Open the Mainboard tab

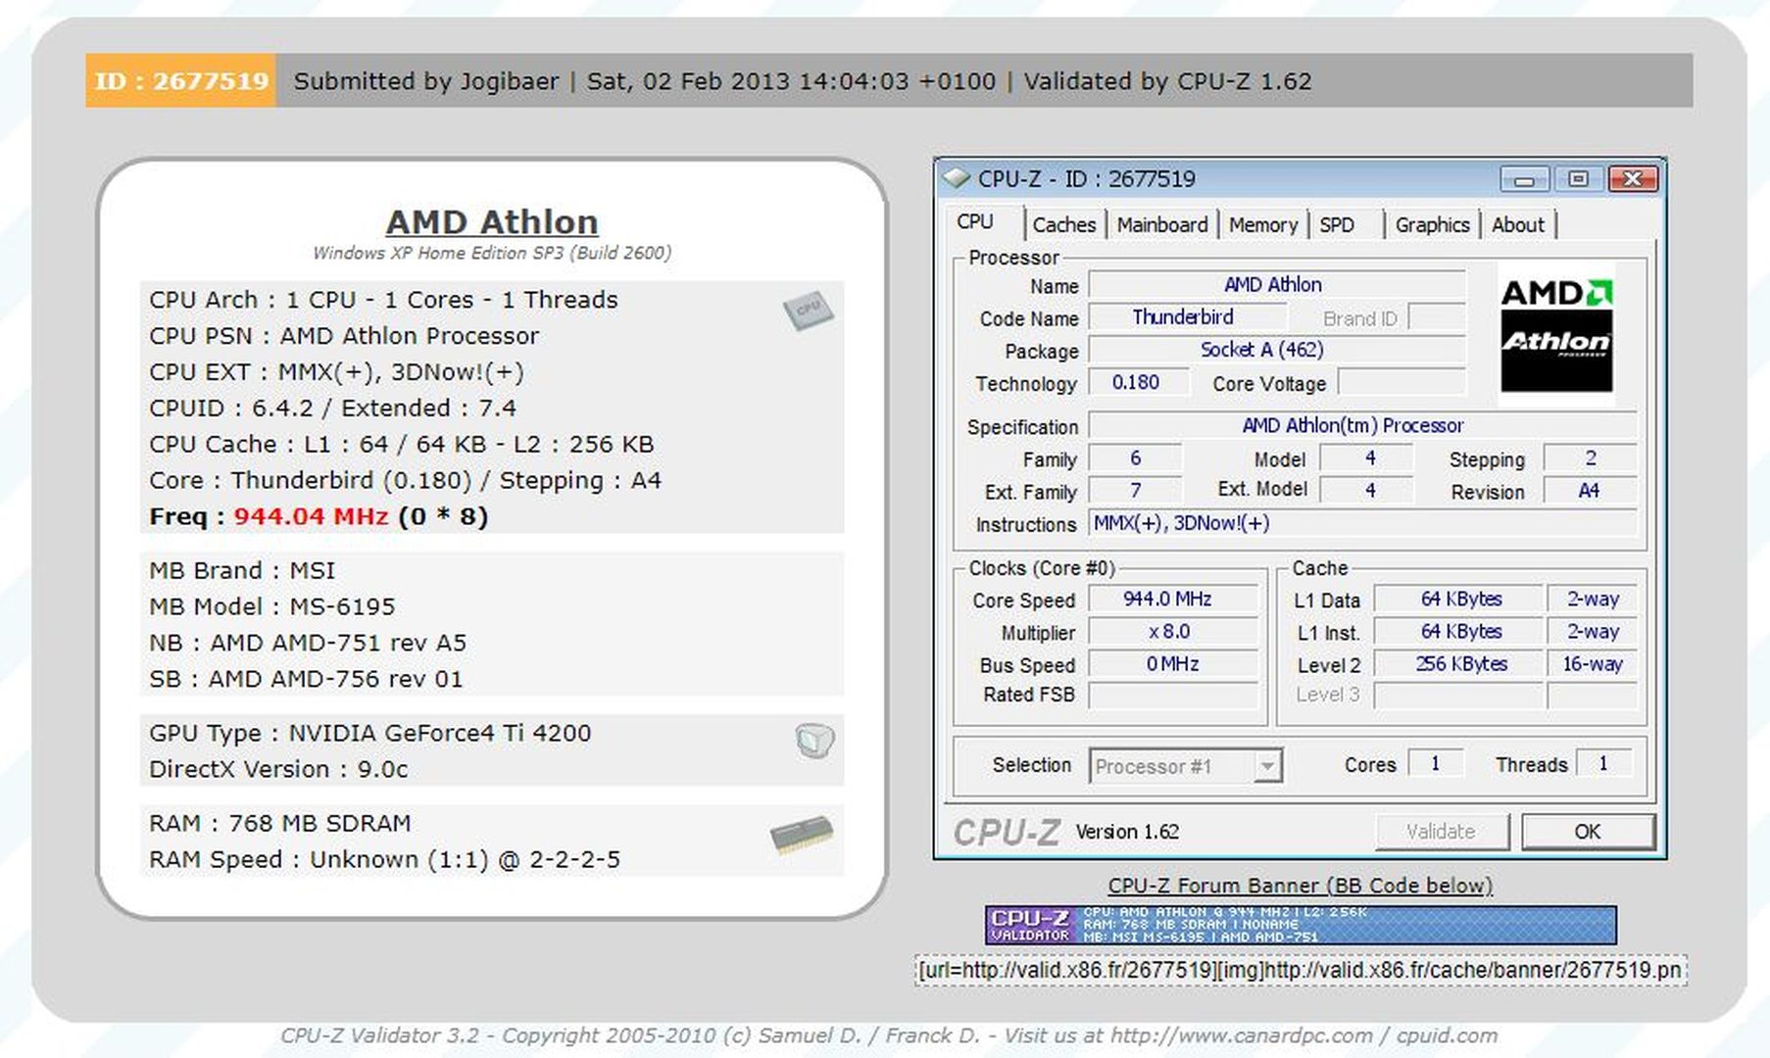tap(1162, 225)
